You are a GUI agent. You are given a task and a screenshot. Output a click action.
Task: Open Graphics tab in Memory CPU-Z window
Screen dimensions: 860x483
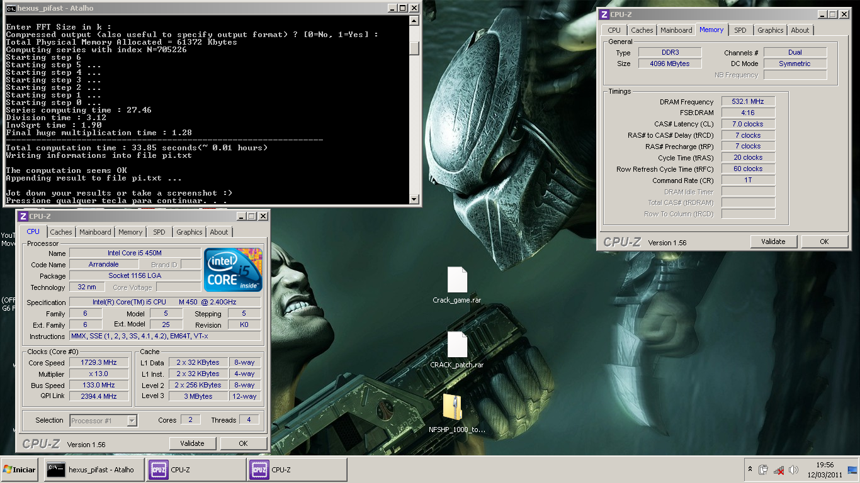click(x=771, y=30)
